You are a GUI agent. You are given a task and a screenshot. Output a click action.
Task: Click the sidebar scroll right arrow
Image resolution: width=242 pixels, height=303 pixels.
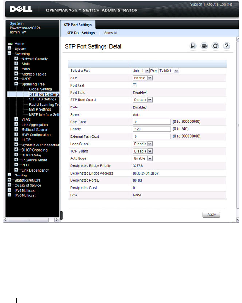(57, 220)
